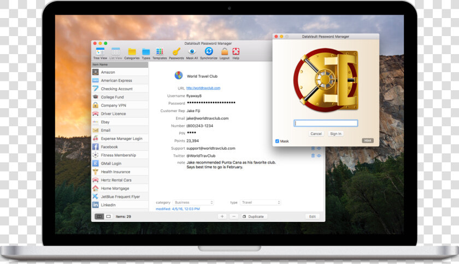The height and width of the screenshot is (264, 459).
Task: Select the Home Mortgage house icon
Action: click(x=96, y=188)
